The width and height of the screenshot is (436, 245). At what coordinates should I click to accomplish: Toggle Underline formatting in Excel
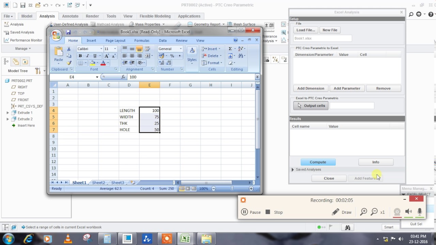tap(95, 56)
